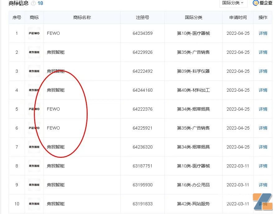Open the help icon beside 商标信息 heading
The image size is (276, 214).
[33, 3]
